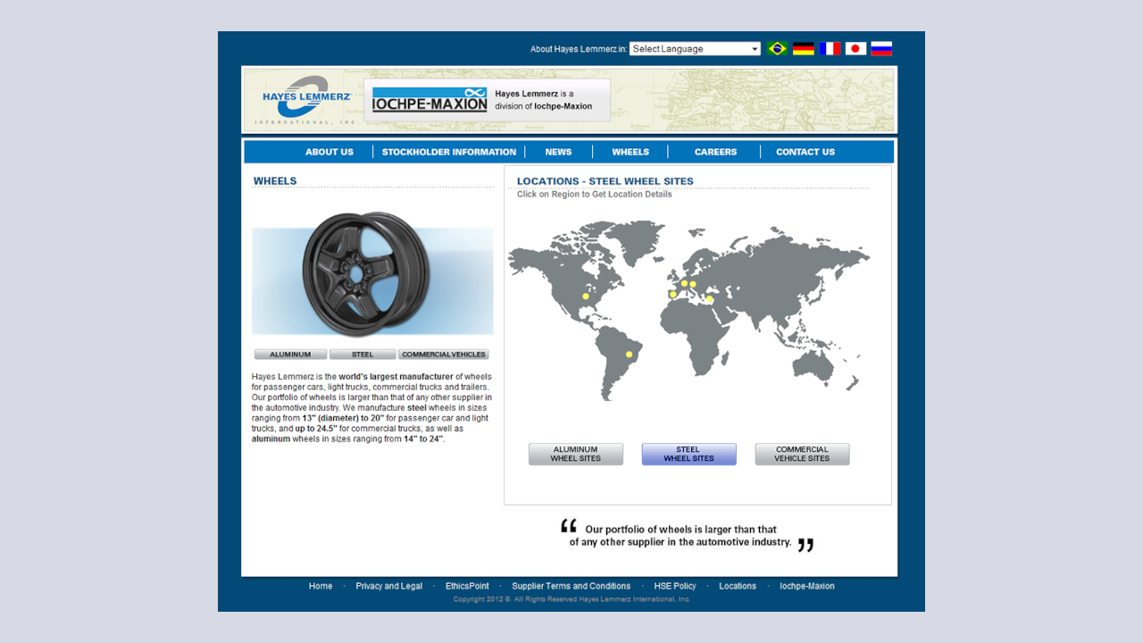Image resolution: width=1143 pixels, height=643 pixels.
Task: Click the Japanese flag icon
Action: [855, 49]
